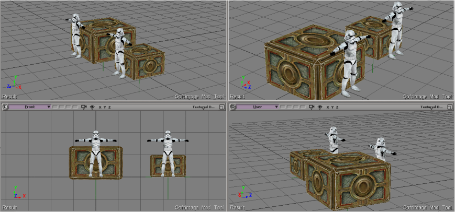Select third memo camera slot in Front viewport
This screenshot has width=455, height=212.
tap(69, 107)
